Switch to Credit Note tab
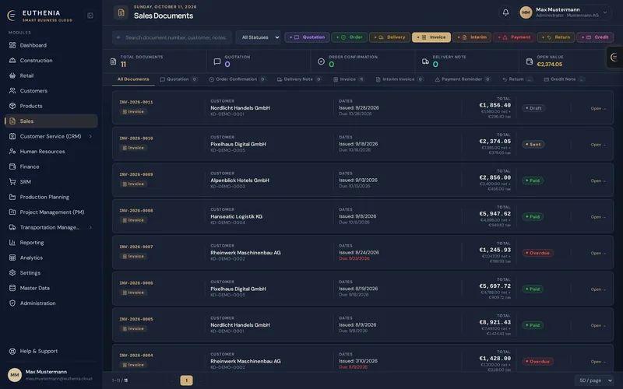The height and width of the screenshot is (389, 623). tap(564, 79)
